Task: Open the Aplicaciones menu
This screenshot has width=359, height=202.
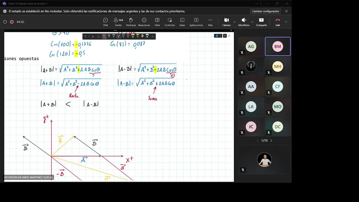Action: (196, 22)
